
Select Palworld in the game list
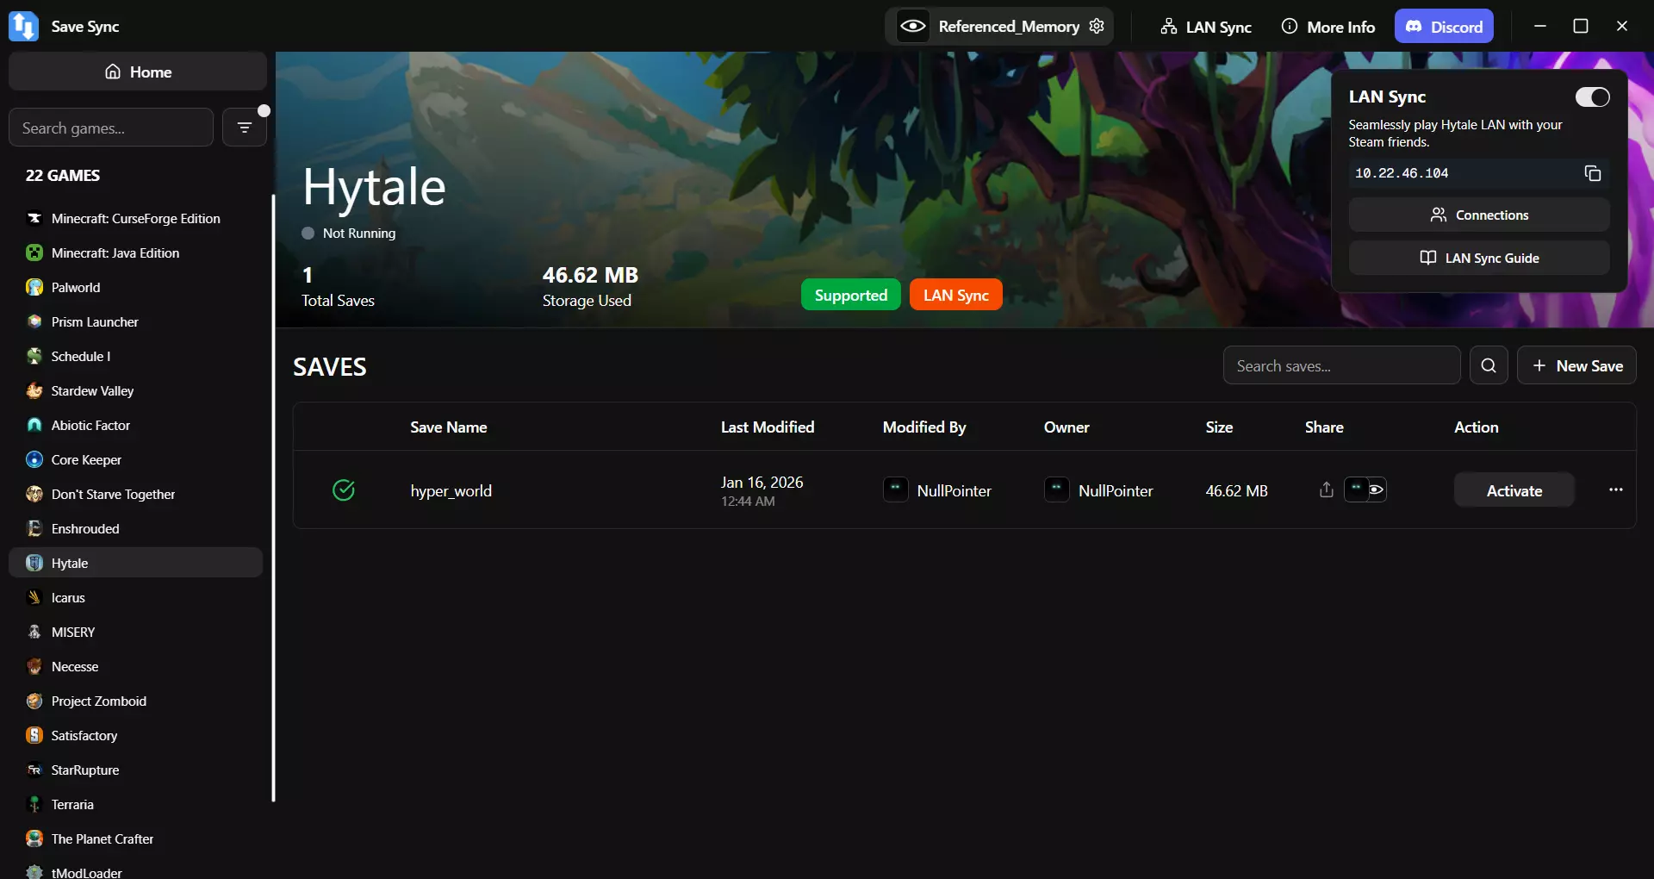[135, 287]
